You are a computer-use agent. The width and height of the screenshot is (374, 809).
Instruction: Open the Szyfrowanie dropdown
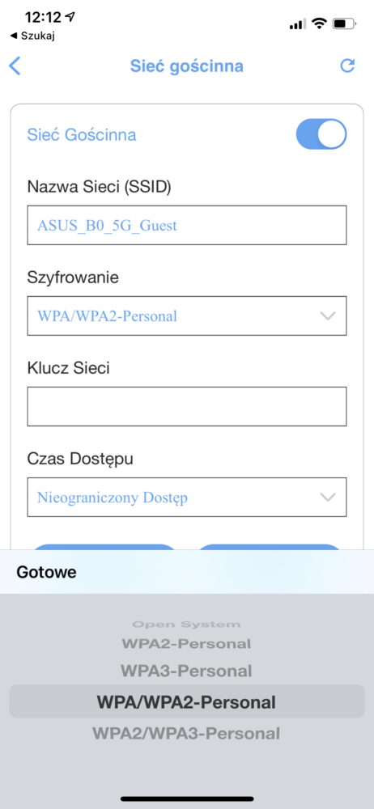click(x=187, y=316)
